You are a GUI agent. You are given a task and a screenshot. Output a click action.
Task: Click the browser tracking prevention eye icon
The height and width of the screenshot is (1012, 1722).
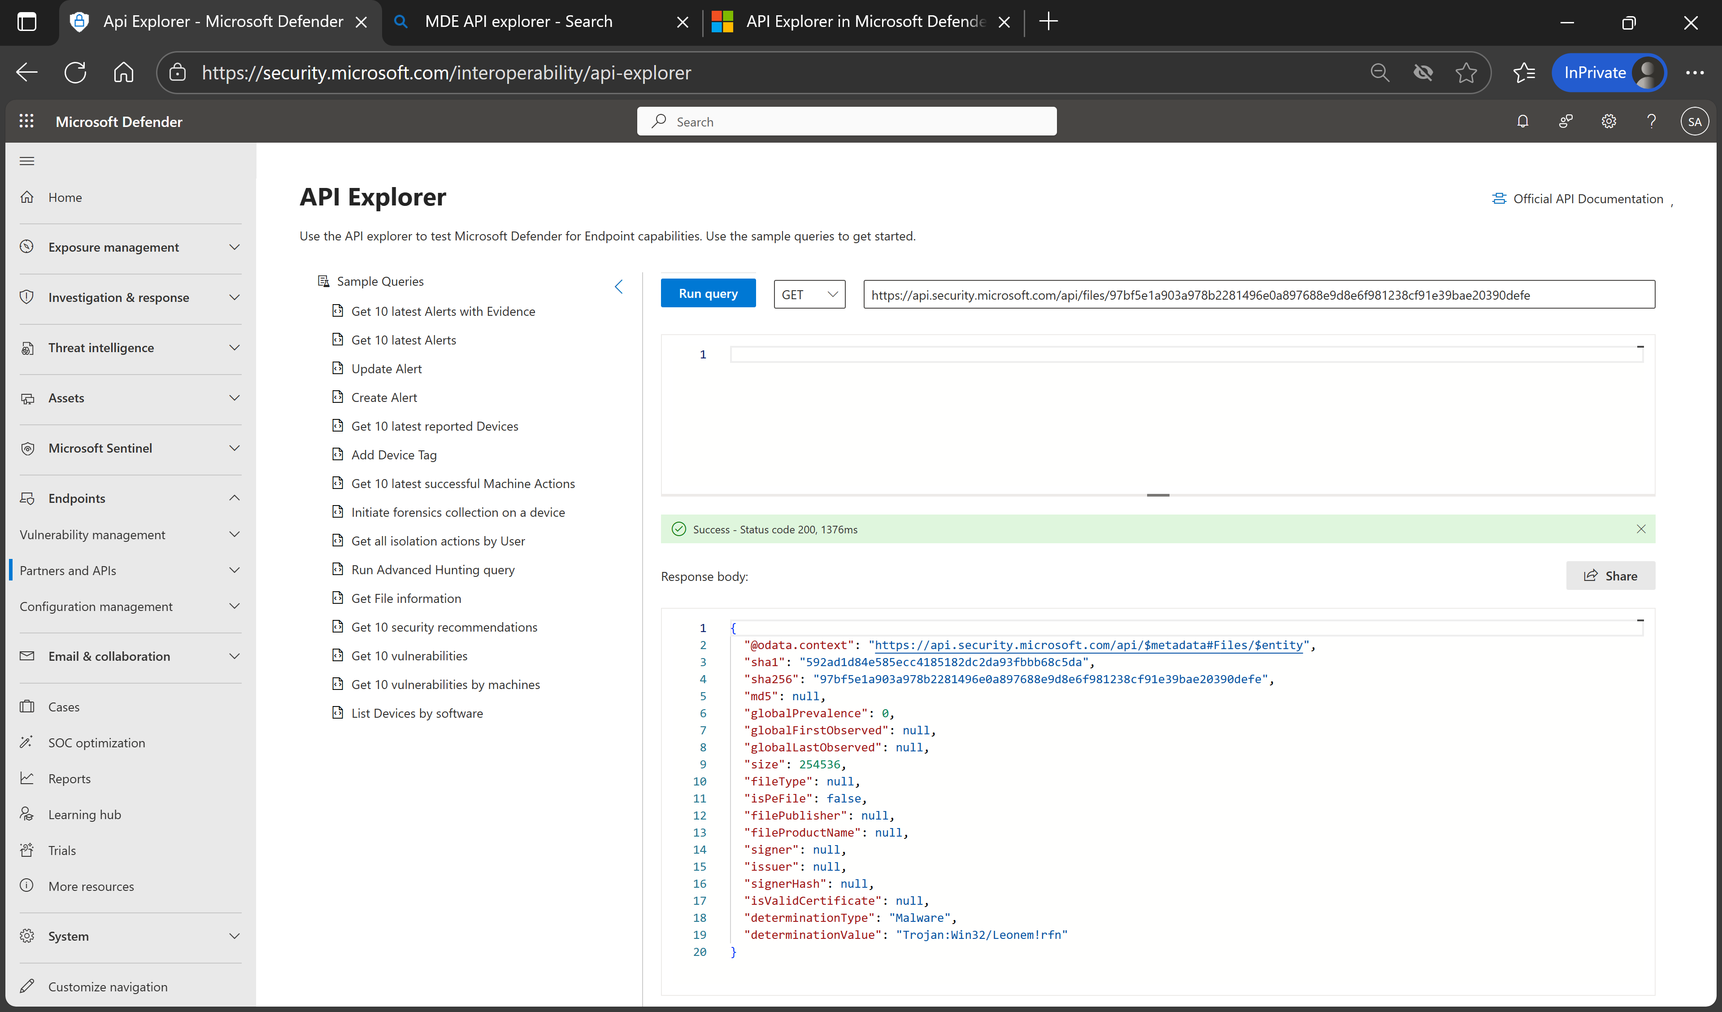point(1423,73)
